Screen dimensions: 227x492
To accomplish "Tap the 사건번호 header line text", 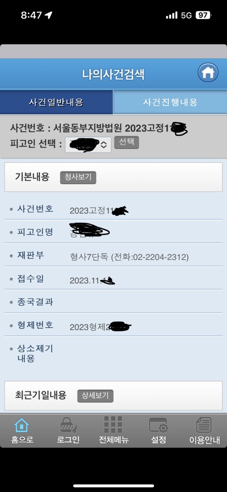I will click(99, 128).
